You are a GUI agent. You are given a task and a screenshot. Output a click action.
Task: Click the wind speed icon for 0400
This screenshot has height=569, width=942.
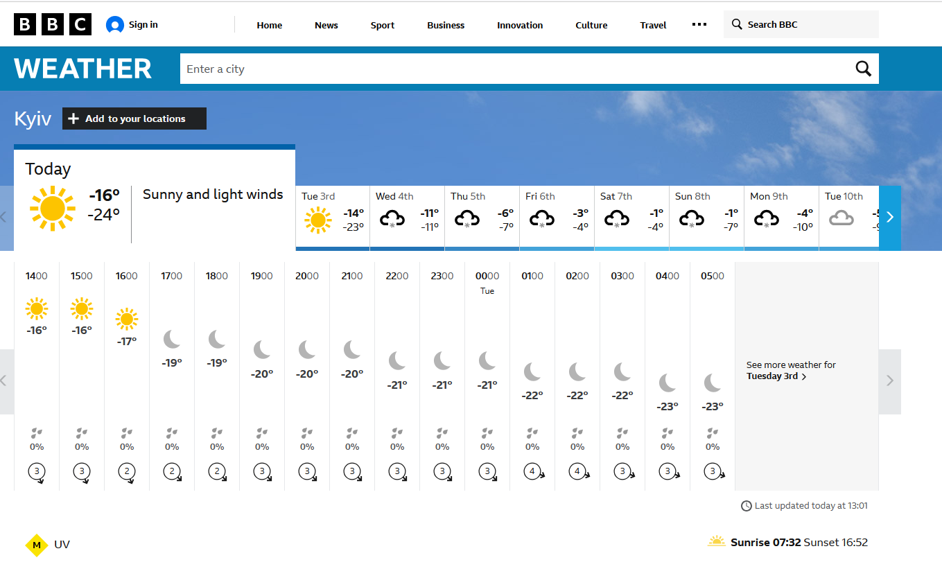point(668,472)
